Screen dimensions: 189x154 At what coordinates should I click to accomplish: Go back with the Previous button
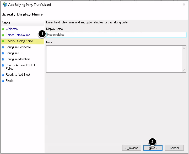tap(132, 148)
